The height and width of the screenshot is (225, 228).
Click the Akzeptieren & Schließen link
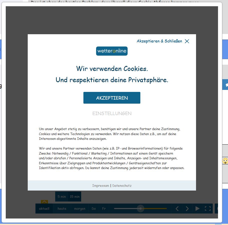click(x=159, y=41)
